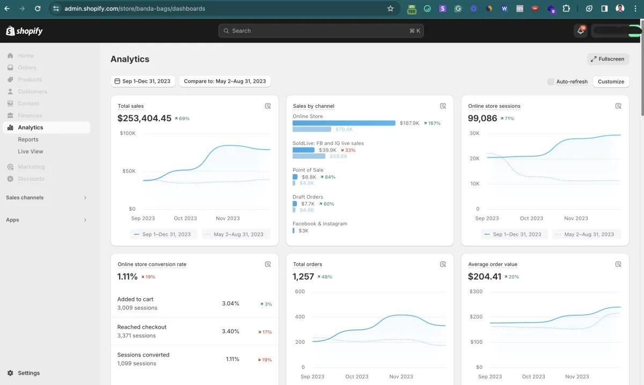644x385 pixels.
Task: Open the Sep 1–Dec 31, 2023 date picker
Action: (143, 82)
